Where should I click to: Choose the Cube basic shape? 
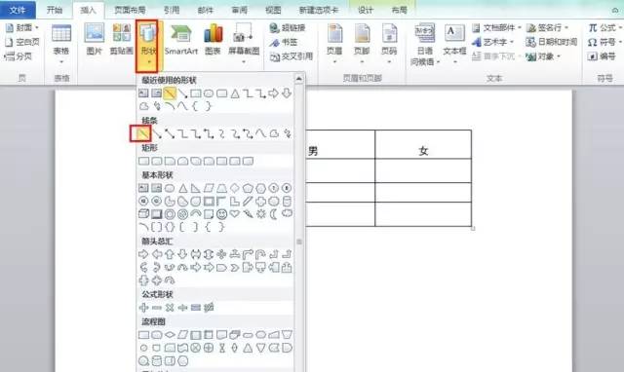(143, 214)
